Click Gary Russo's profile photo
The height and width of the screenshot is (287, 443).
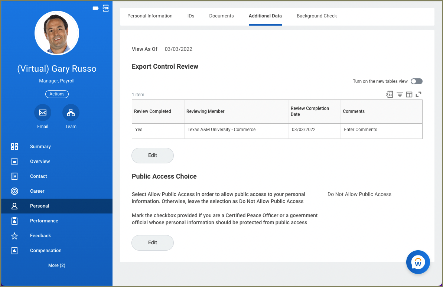57,33
